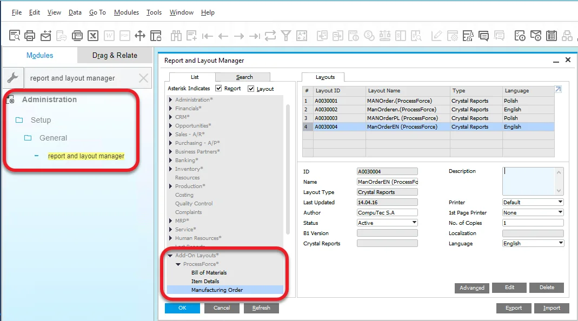Uncheck the Report asterisk checkbox

(x=219, y=89)
